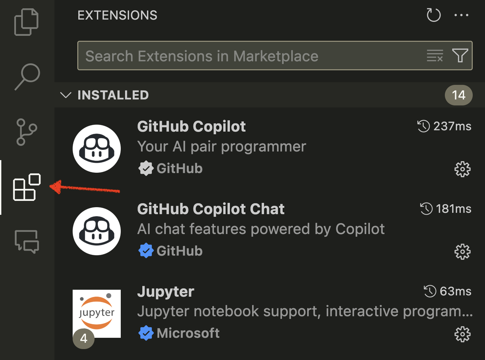This screenshot has height=360, width=485.
Task: Open manage gear for GitHub Copilot Chat
Action: tap(462, 252)
